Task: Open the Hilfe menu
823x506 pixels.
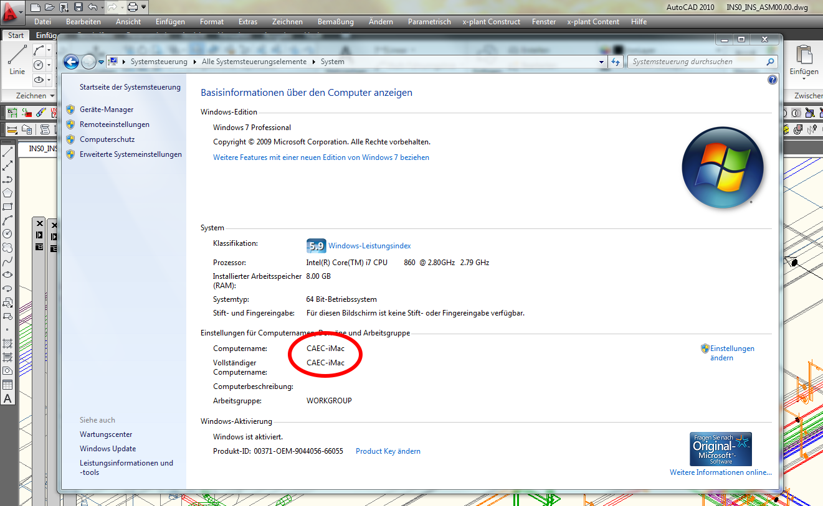Action: pos(639,22)
